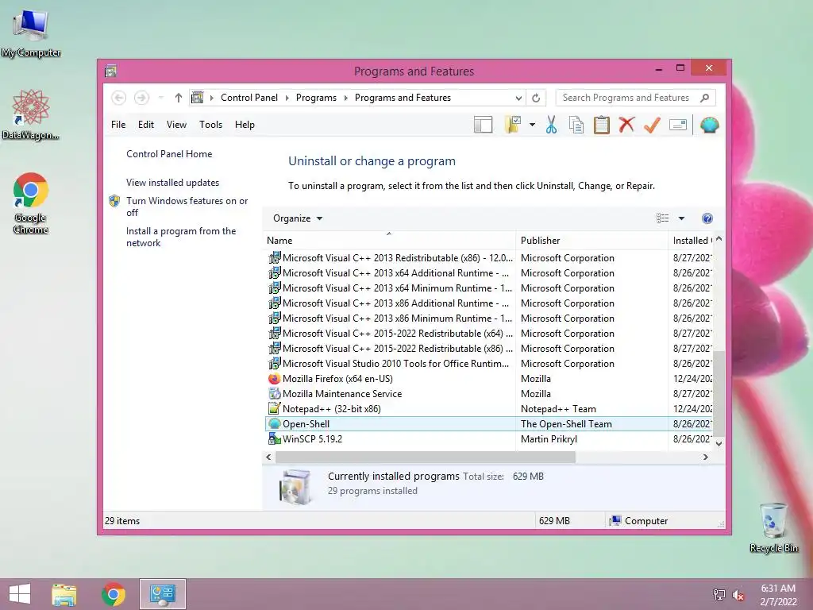This screenshot has height=610, width=813.
Task: Expand arrow after Control Panel breadcrumb
Action: pyautogui.click(x=287, y=98)
